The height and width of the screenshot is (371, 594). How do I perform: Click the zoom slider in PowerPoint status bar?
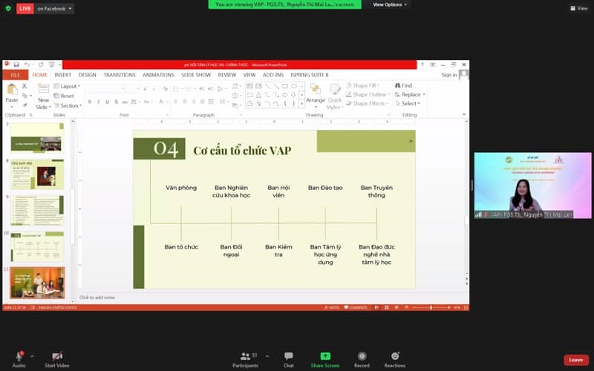[431, 307]
